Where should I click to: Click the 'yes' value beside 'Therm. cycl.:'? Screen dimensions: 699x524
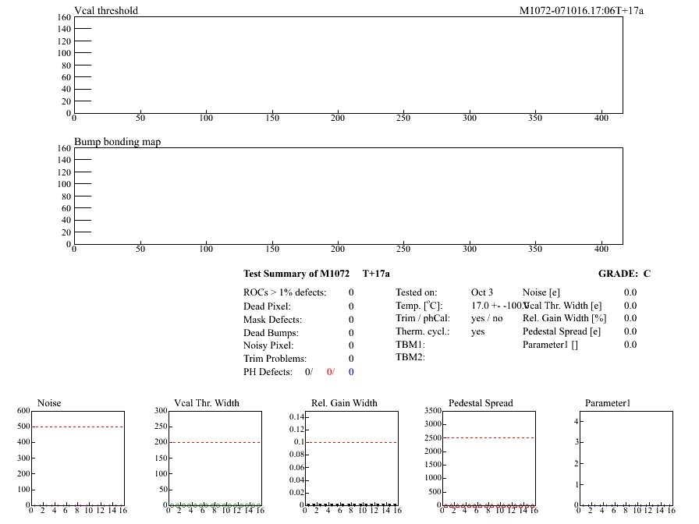coord(478,332)
